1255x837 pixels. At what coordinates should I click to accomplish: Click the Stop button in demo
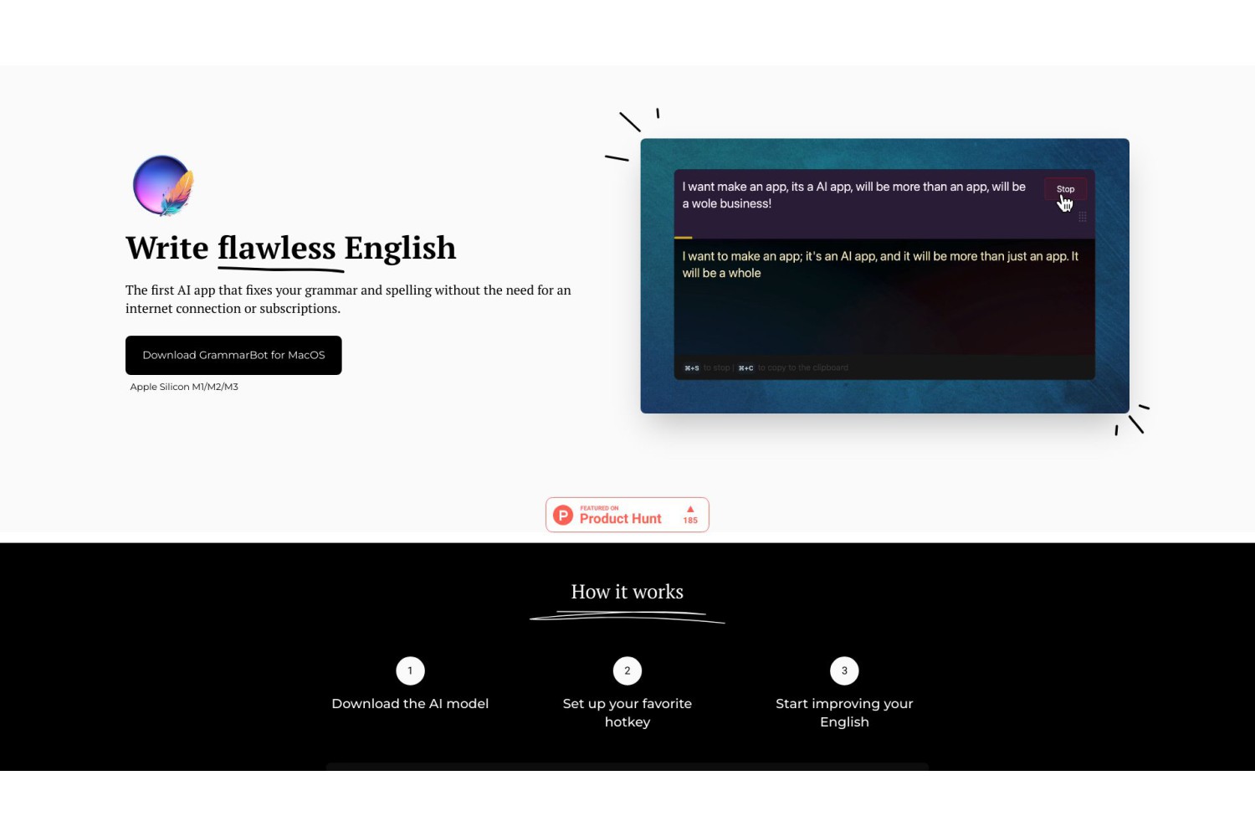[1065, 189]
